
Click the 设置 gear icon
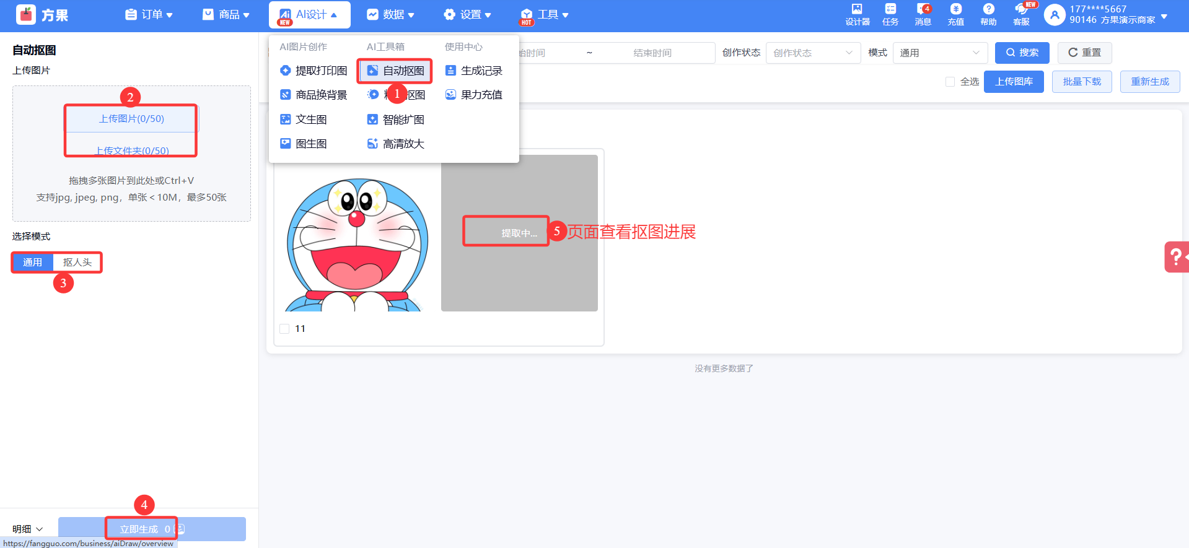[x=449, y=14]
